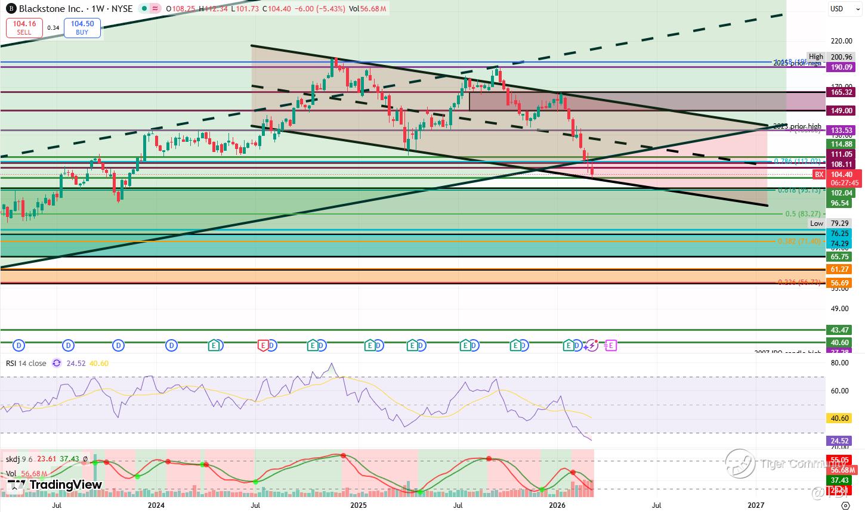Click the 76.25 teal price label
Image resolution: width=865 pixels, height=512 pixels.
pos(841,233)
